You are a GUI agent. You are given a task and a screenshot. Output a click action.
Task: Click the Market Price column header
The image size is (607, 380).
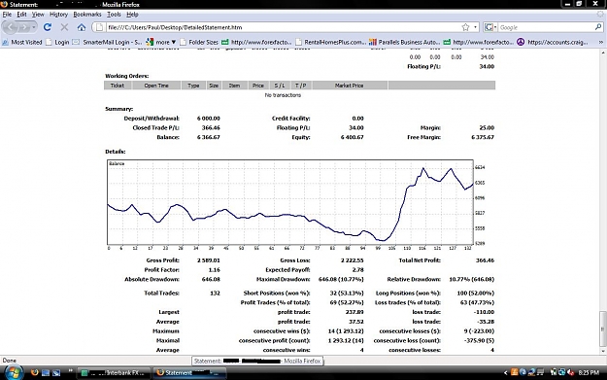coord(350,86)
